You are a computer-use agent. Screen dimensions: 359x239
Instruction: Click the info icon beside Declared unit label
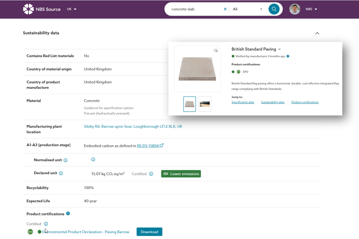[61, 173]
